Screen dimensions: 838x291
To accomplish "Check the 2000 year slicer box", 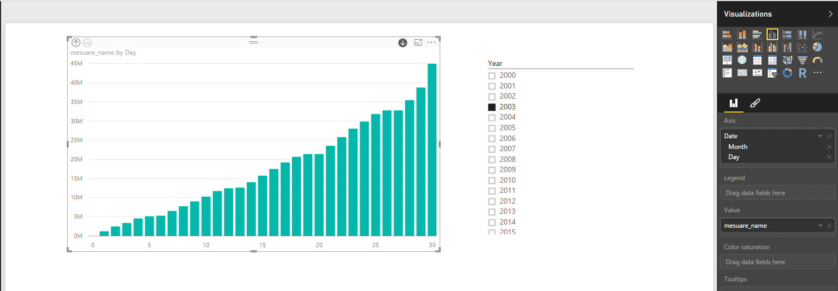I will point(491,76).
